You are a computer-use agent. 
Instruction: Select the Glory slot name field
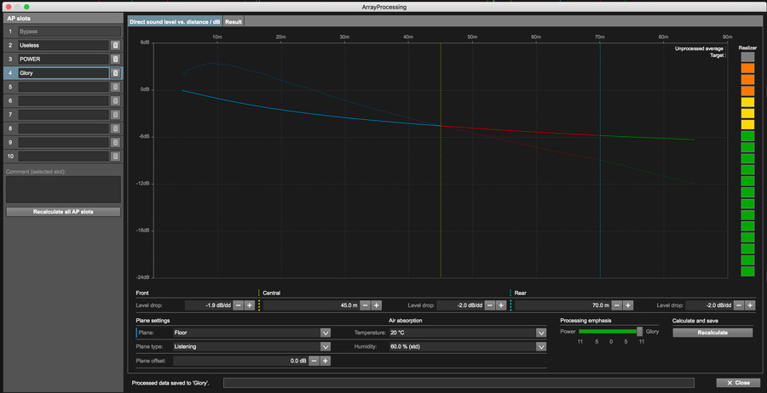point(63,73)
